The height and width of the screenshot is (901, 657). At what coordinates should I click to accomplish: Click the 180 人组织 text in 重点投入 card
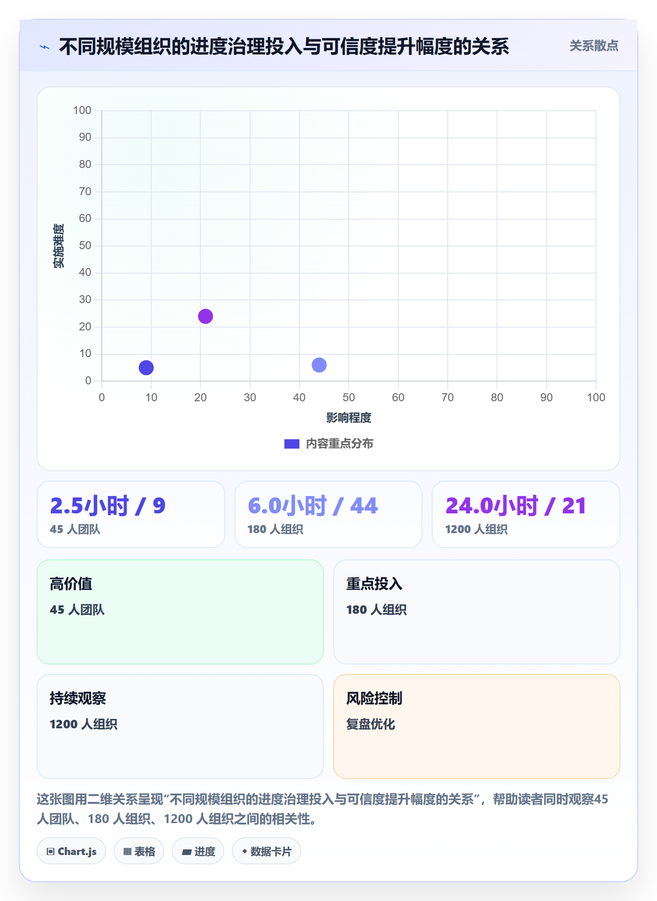[376, 610]
